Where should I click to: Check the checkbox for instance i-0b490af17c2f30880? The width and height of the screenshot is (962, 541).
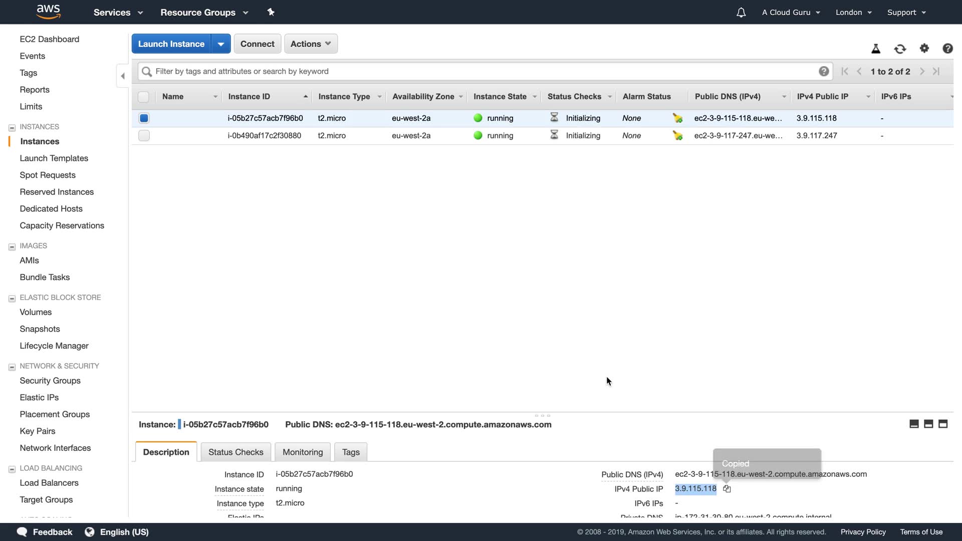point(144,136)
